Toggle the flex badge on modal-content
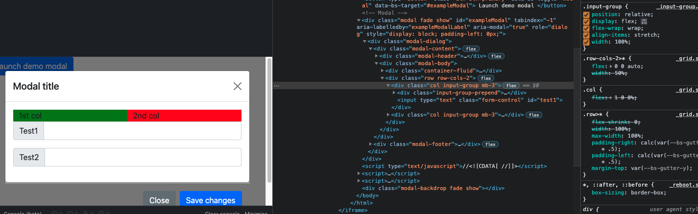 [471, 49]
